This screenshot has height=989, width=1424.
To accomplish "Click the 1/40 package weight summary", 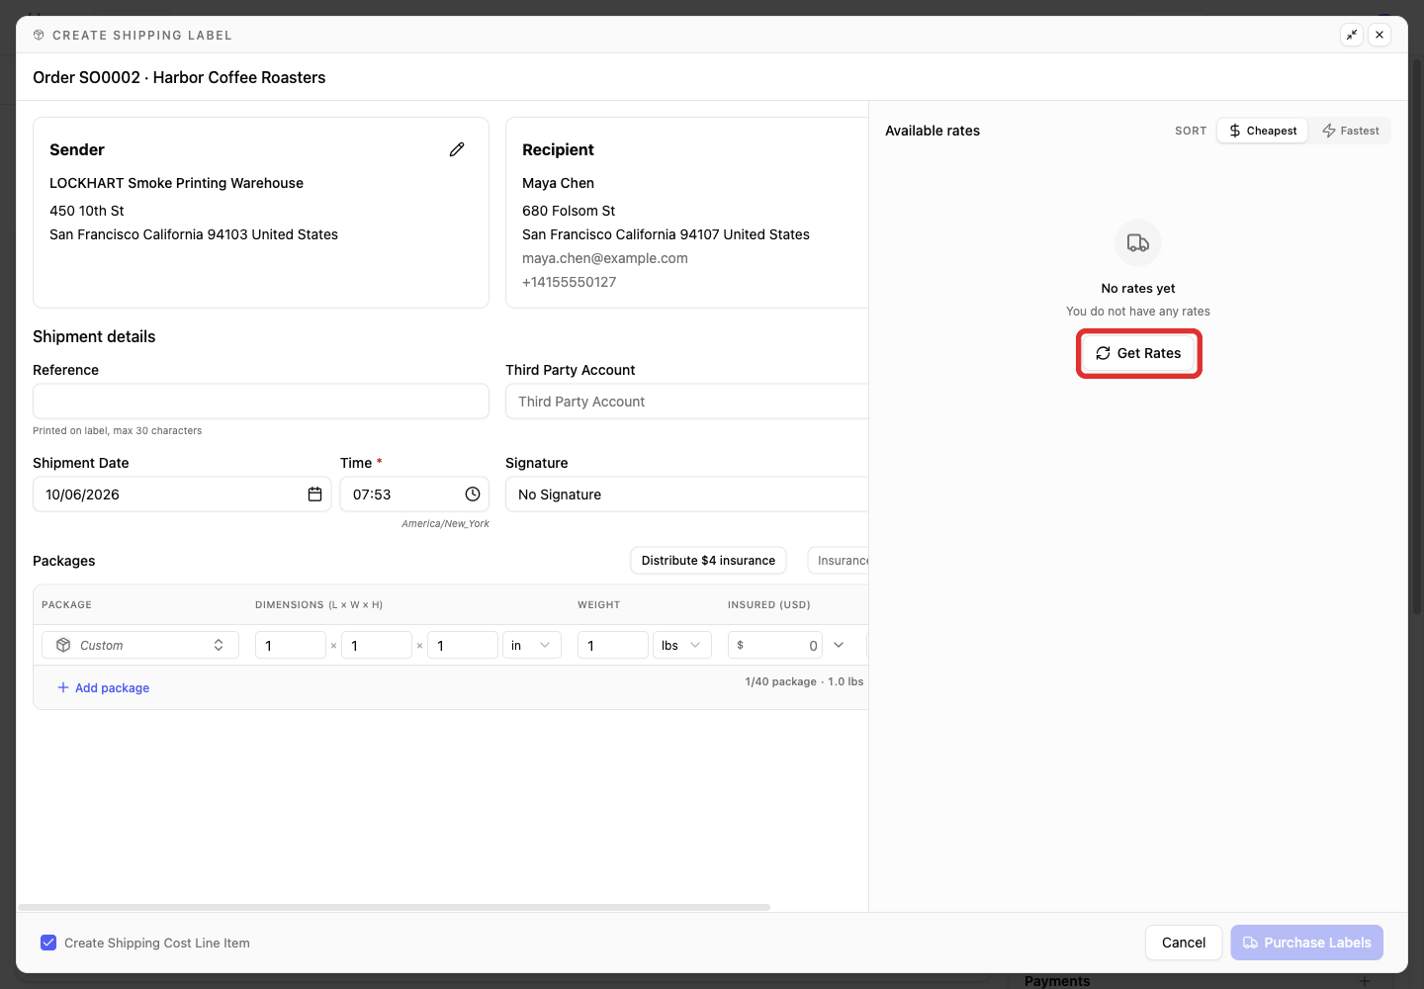I will click(804, 681).
